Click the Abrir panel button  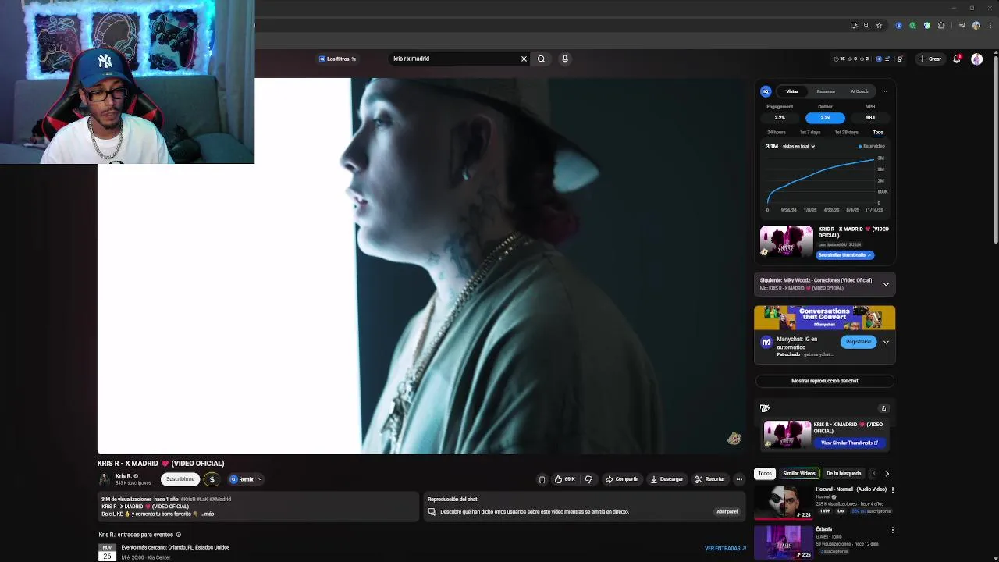727,512
